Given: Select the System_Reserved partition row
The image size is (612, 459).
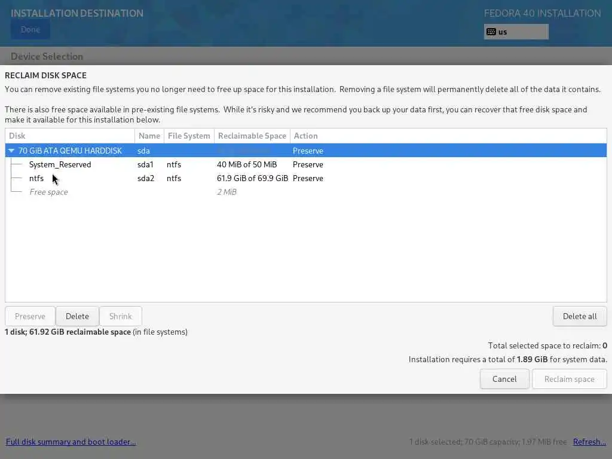Looking at the screenshot, I should pos(305,165).
